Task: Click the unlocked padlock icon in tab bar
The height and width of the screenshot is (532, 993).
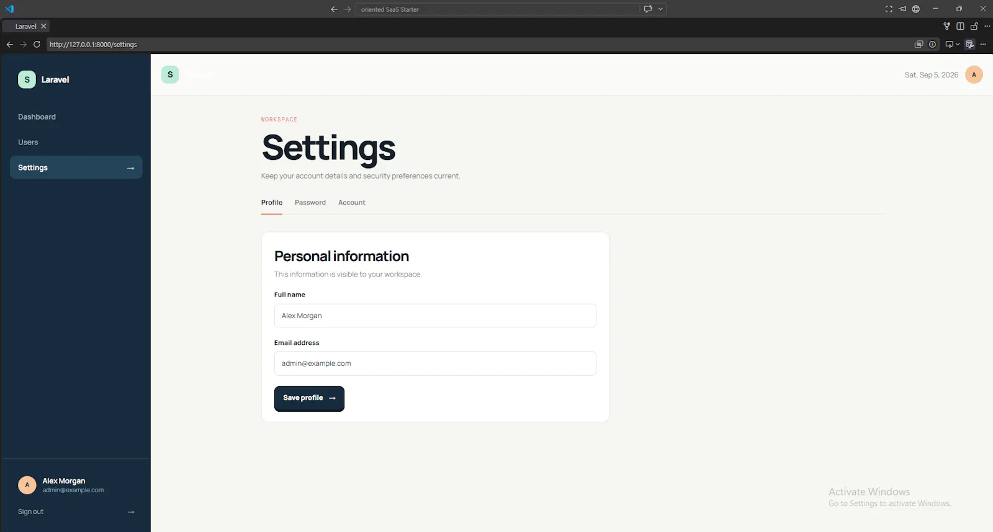Action: [974, 27]
